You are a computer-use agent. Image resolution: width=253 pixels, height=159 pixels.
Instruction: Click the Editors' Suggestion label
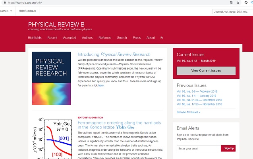pyautogui.click(x=90, y=118)
